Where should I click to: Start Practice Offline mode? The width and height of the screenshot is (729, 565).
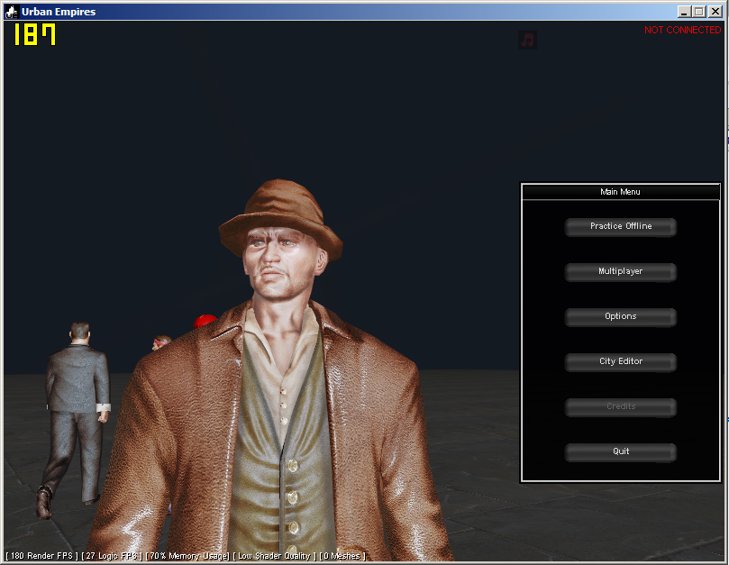click(620, 227)
